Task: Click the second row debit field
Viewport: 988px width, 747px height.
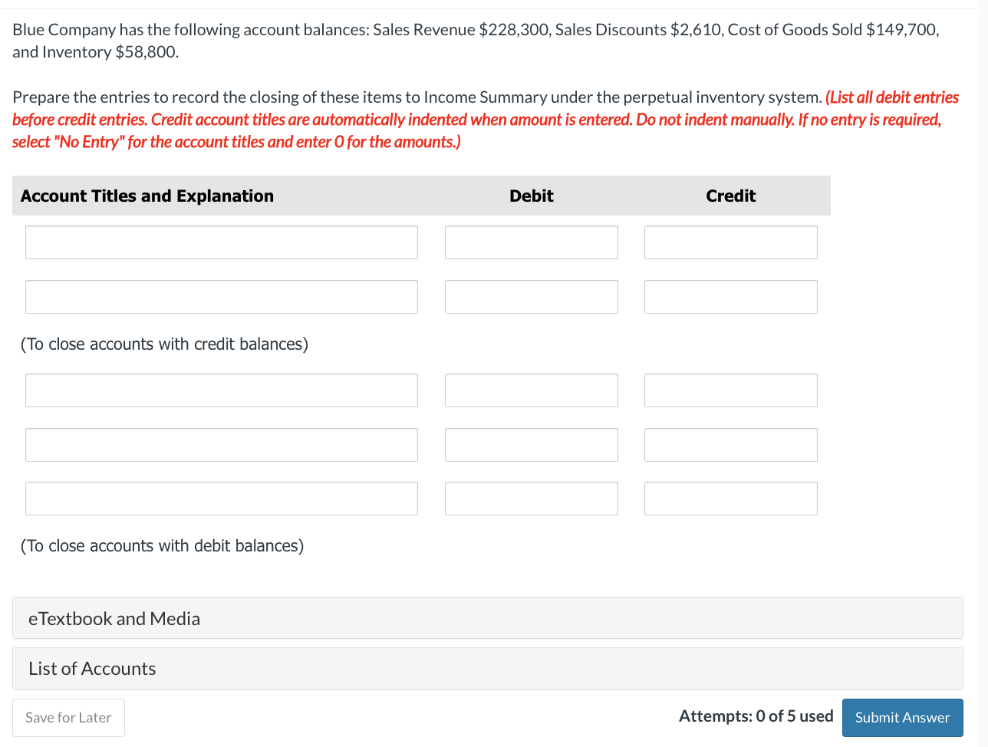Action: [531, 296]
